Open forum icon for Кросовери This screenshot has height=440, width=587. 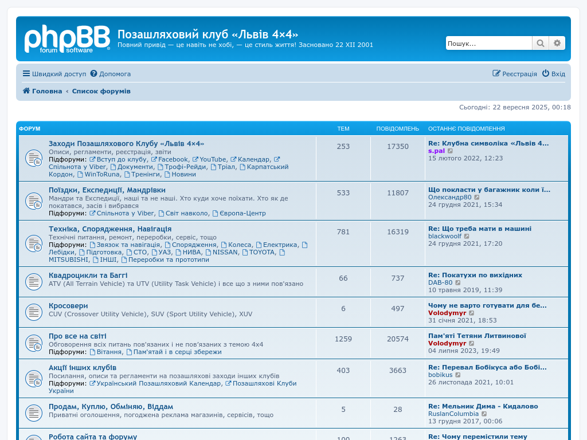point(33,312)
